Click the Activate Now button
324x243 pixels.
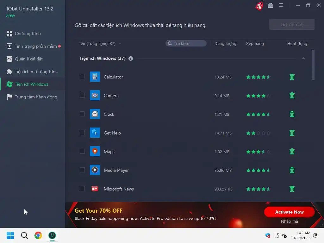click(289, 212)
